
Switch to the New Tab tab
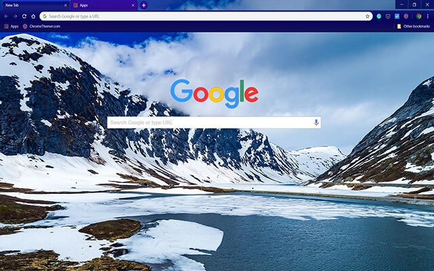[27, 5]
